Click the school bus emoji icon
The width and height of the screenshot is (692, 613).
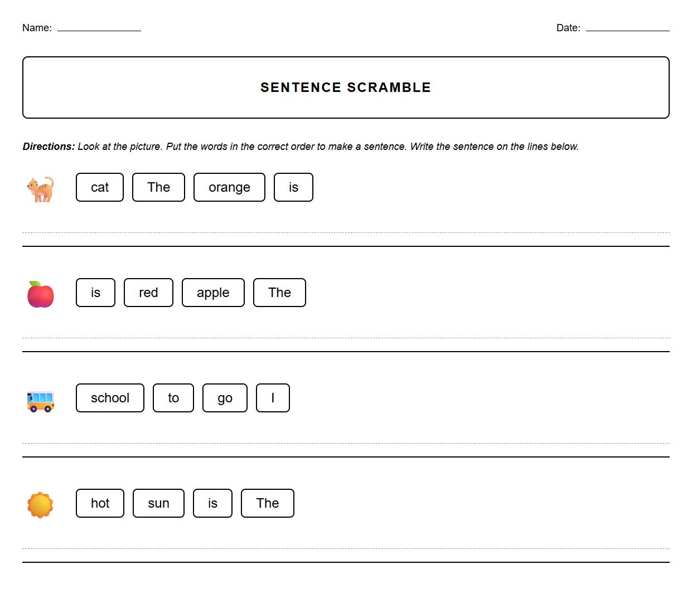click(41, 399)
